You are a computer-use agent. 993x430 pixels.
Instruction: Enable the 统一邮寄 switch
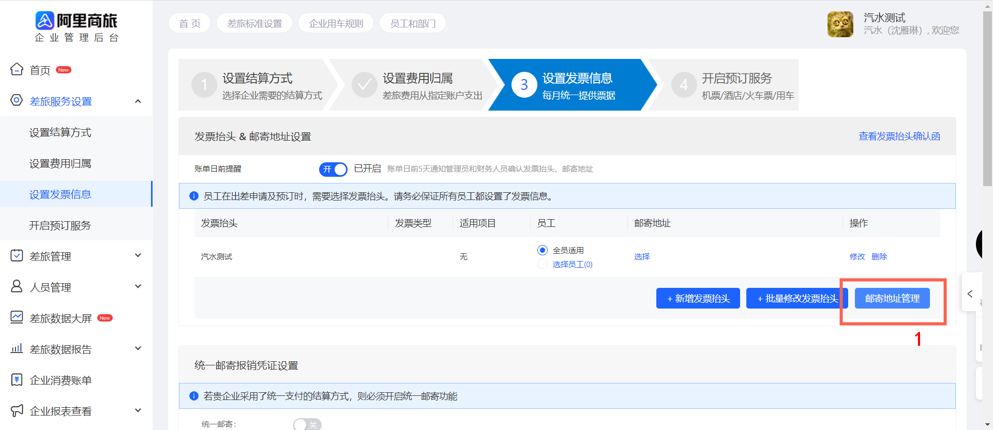click(307, 424)
